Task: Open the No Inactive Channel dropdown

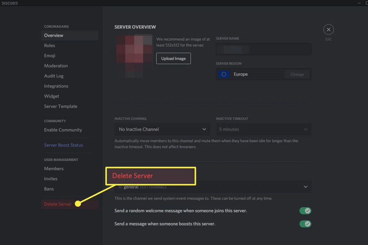Action: point(162,129)
